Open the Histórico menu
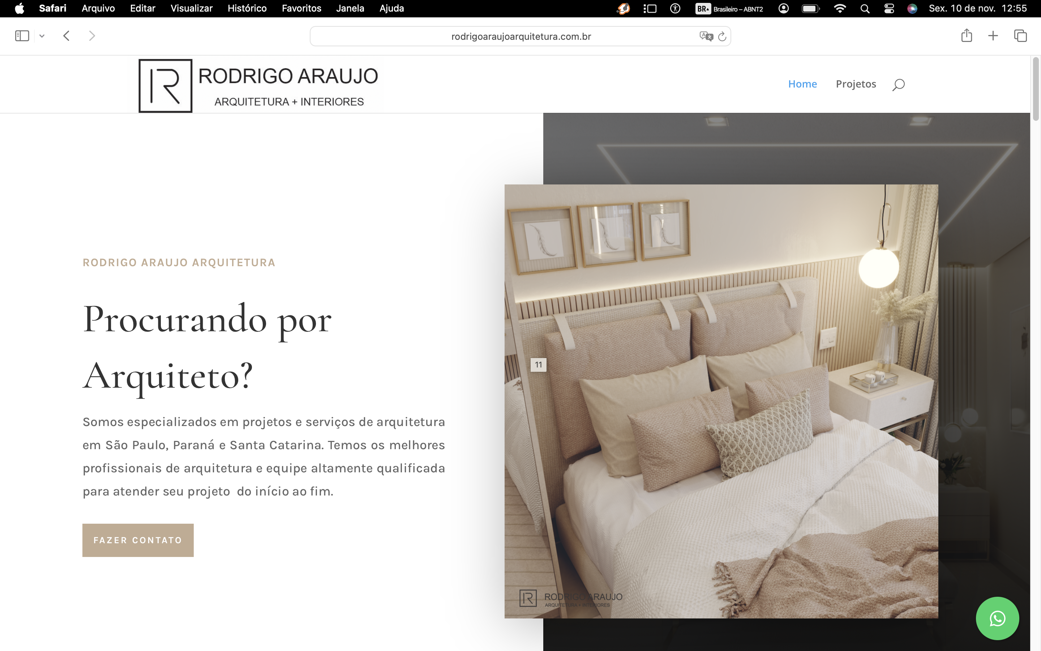Image resolution: width=1041 pixels, height=651 pixels. coord(247,9)
